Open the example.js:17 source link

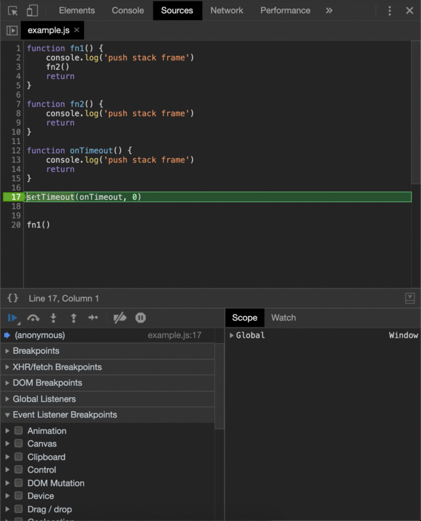[174, 335]
